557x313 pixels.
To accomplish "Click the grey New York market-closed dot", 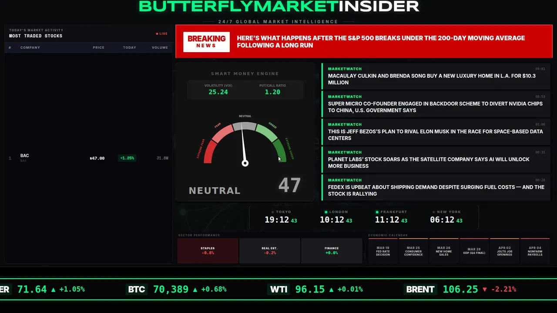I will point(434,212).
